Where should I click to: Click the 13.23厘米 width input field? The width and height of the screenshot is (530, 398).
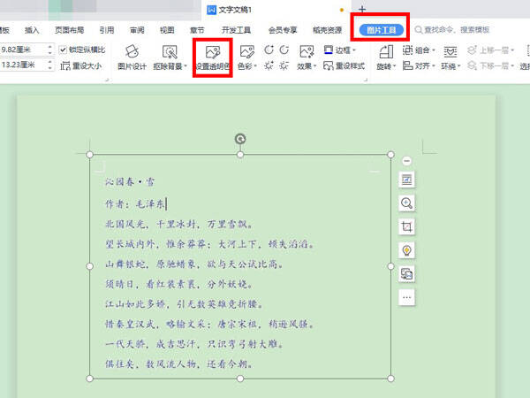(23, 65)
